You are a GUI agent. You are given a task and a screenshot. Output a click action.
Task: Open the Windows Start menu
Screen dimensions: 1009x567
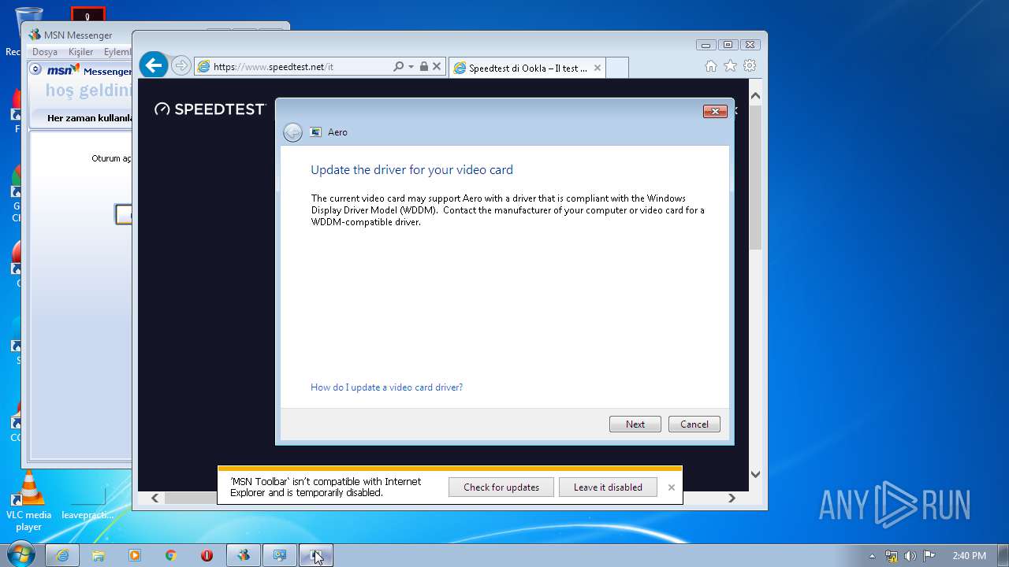pos(20,555)
